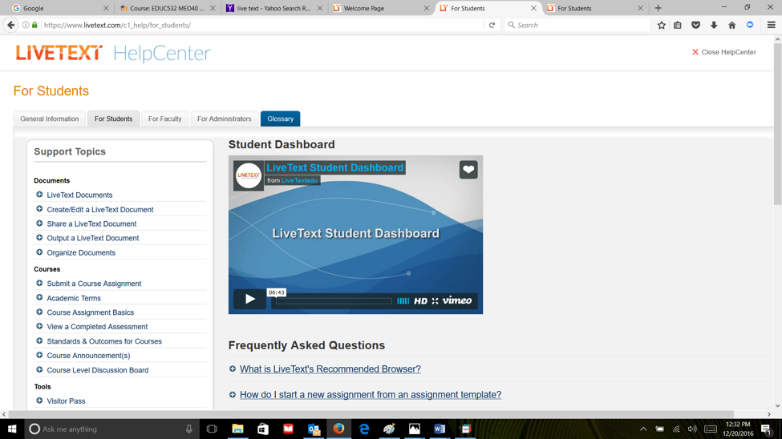The width and height of the screenshot is (782, 439).
Task: Open Outlook from the taskbar
Action: tap(313, 429)
